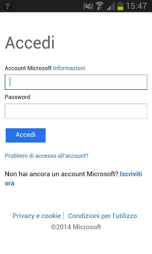Open Problemi di accesso all'account? link
This screenshot has height=254, width=152.
click(47, 156)
